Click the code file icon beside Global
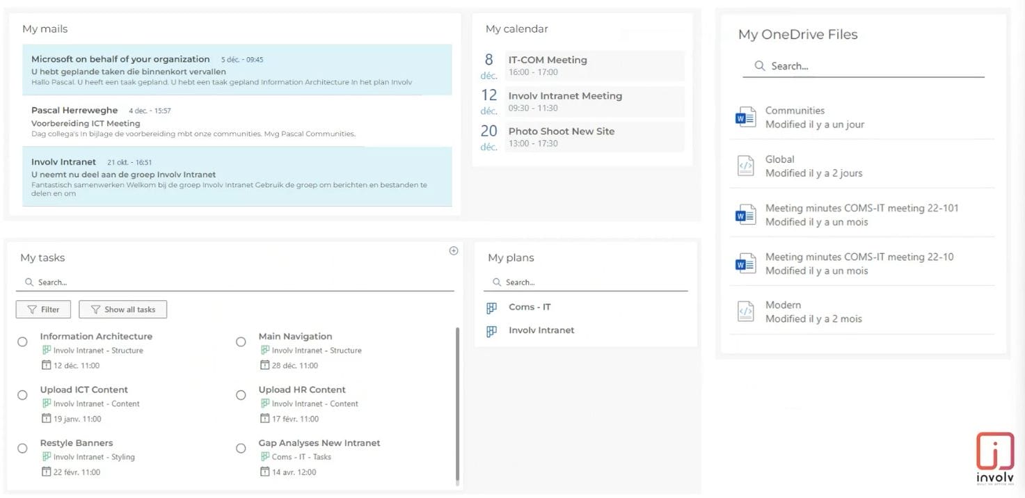The width and height of the screenshot is (1025, 498). click(745, 166)
